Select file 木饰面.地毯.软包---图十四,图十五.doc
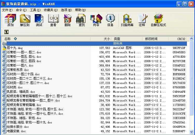Screen dimensions: 195x135 pos(35,109)
